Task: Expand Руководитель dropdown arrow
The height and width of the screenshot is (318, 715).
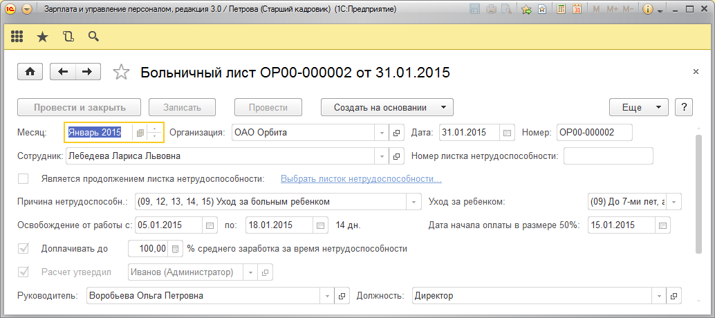Action: 327,296
